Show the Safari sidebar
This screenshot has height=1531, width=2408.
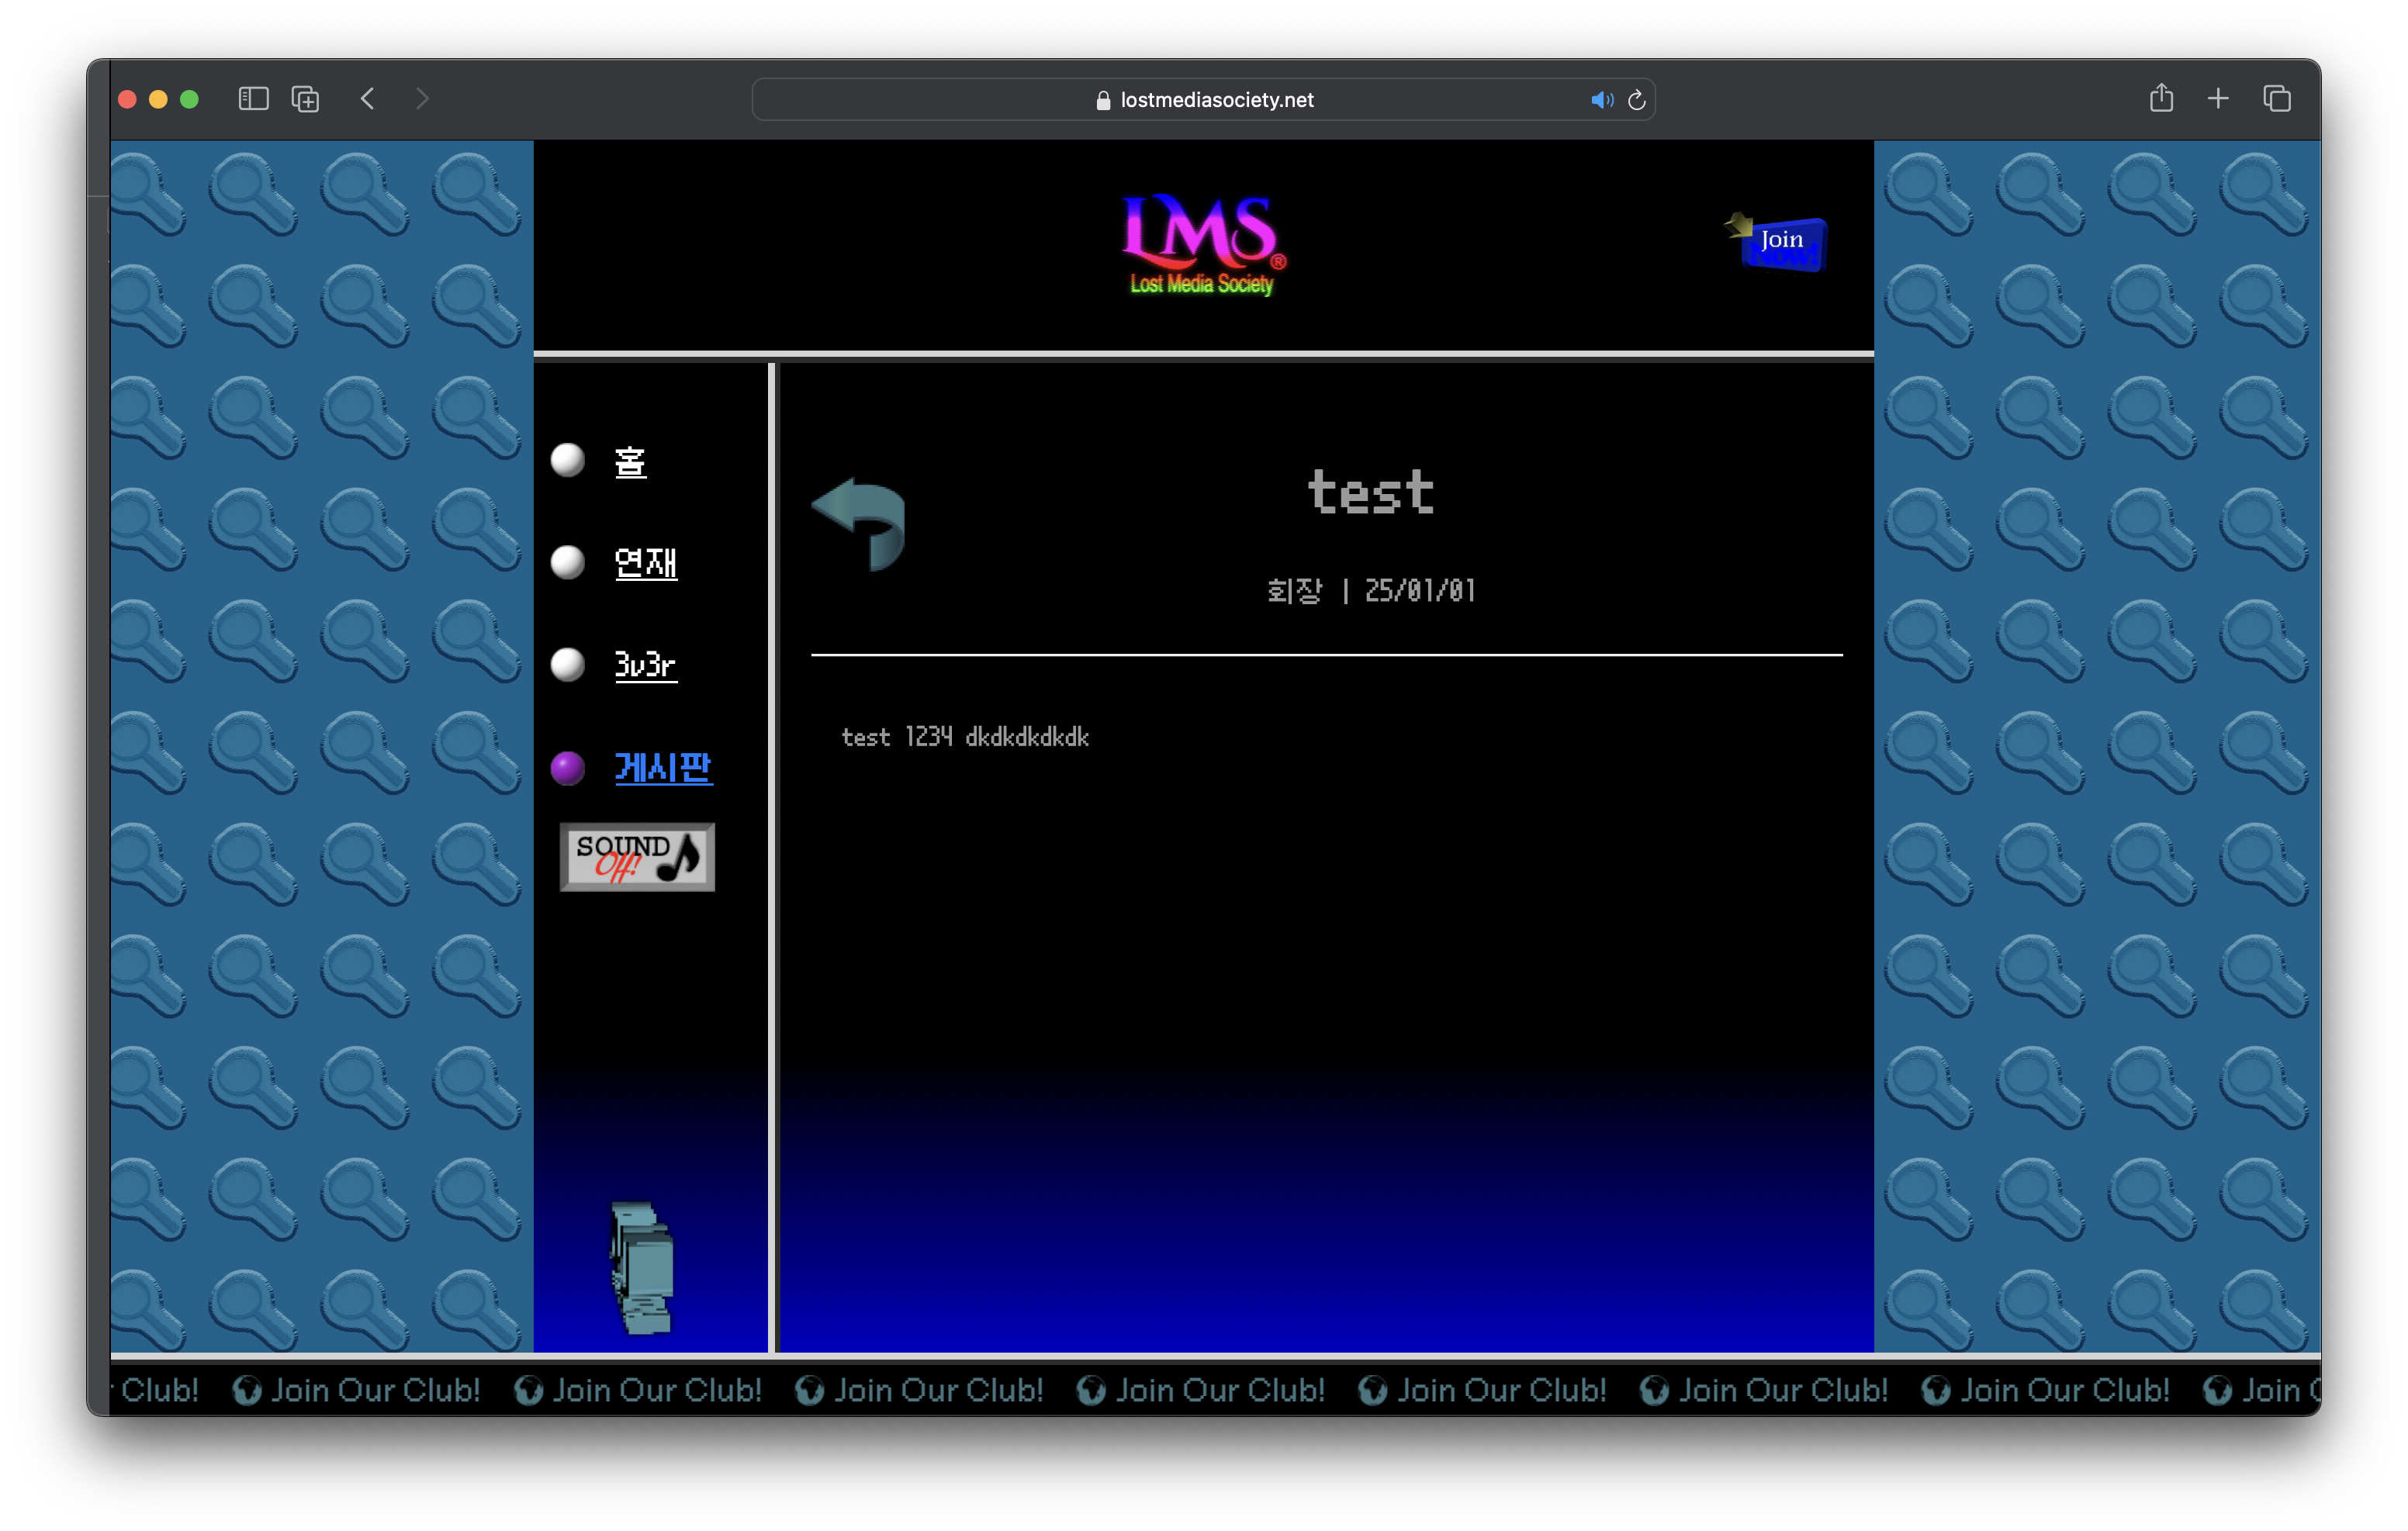click(253, 99)
